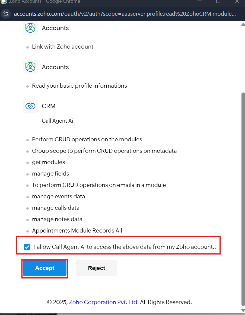
Task: Click the Perform CRUD operations on the modules item
Action: (87, 139)
